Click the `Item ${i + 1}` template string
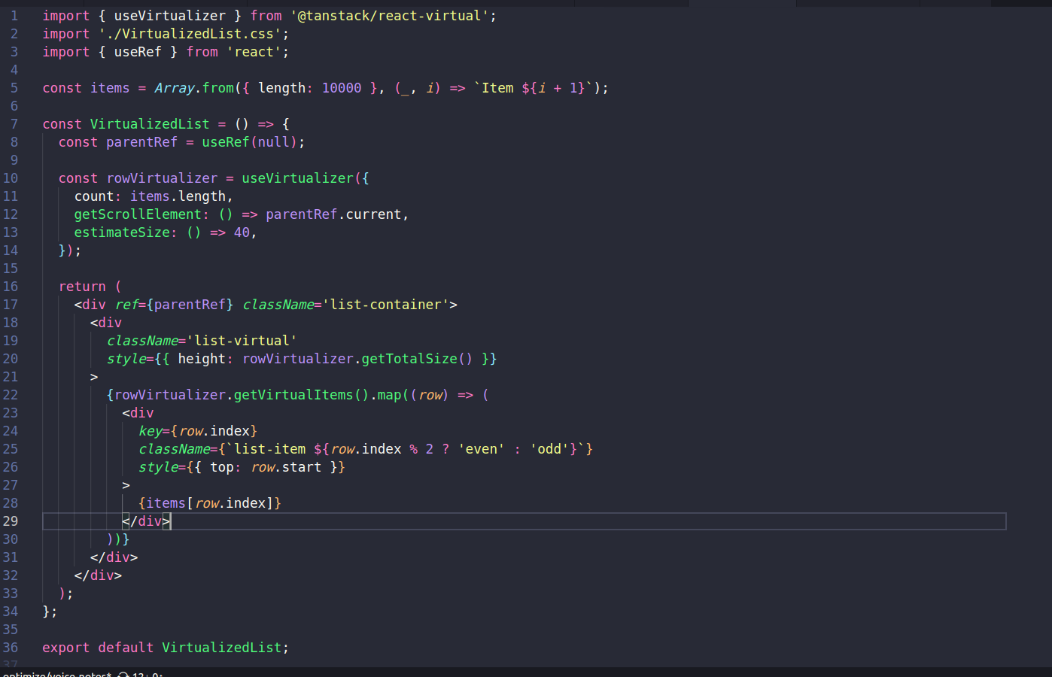1052x677 pixels. 534,88
